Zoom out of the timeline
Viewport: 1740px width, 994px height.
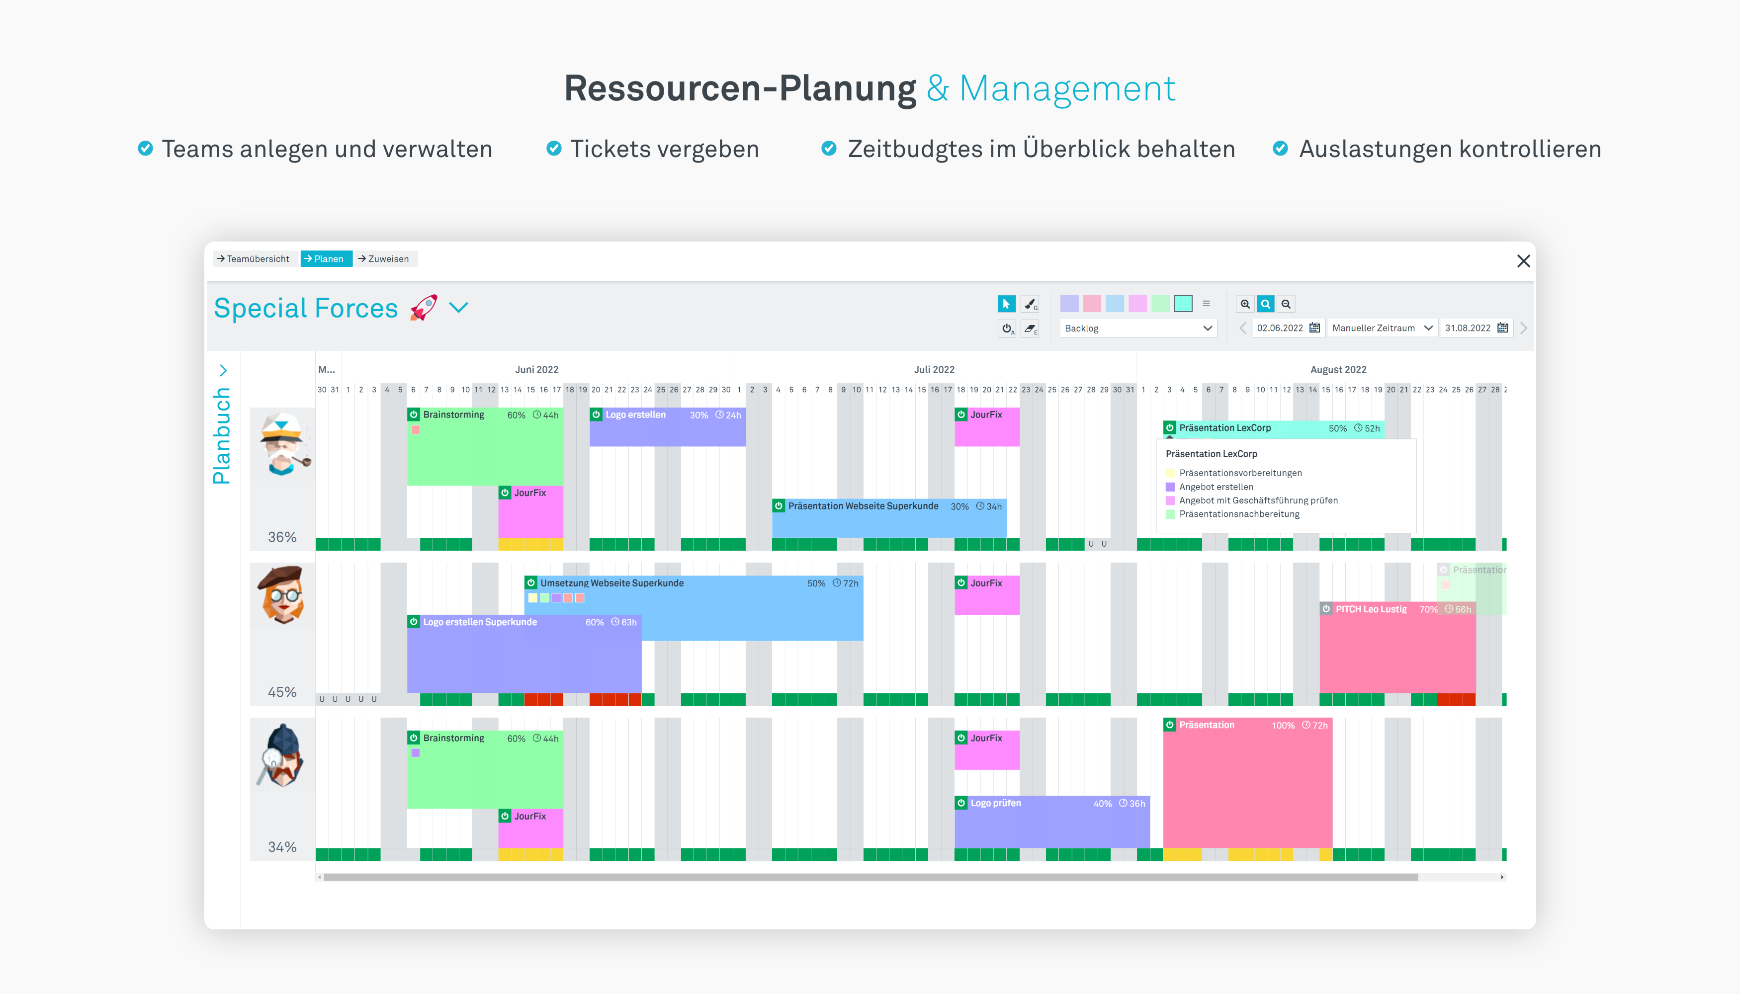click(1286, 304)
